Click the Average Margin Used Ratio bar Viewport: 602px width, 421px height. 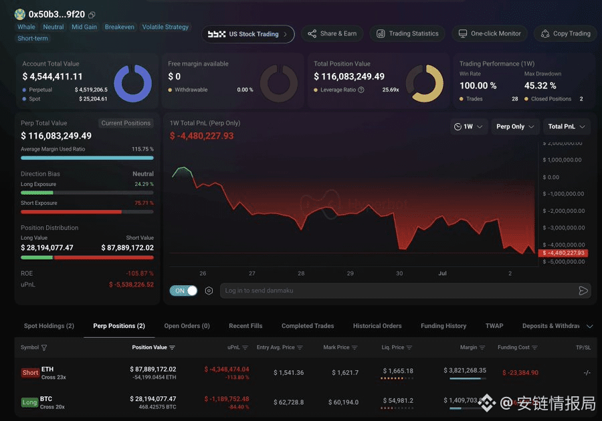coord(87,158)
